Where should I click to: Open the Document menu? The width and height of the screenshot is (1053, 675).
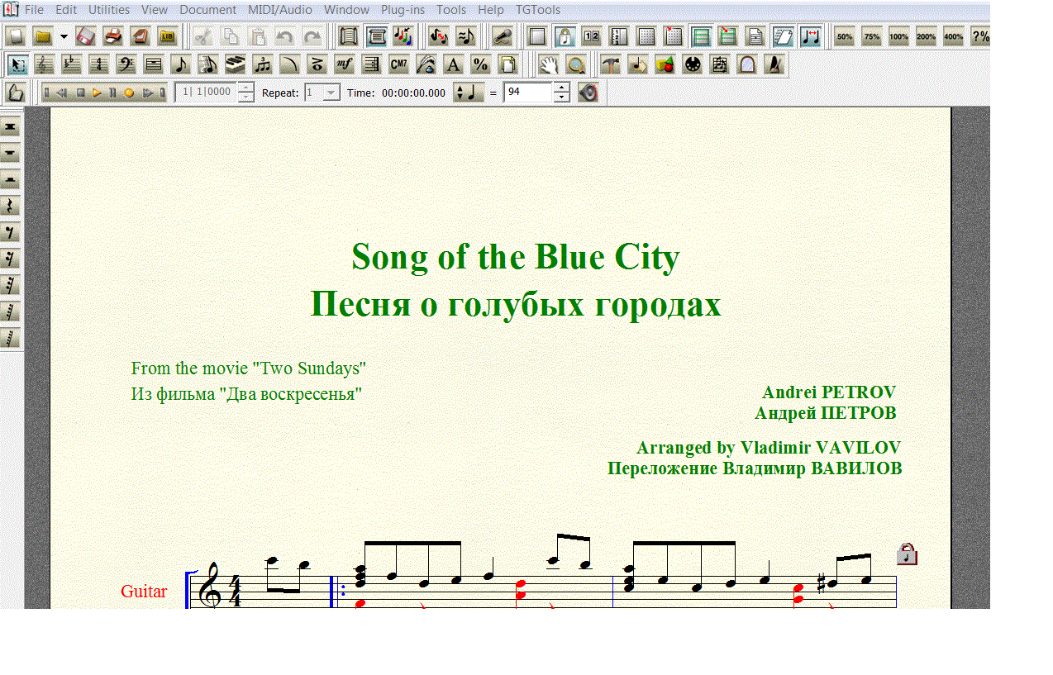point(207,10)
